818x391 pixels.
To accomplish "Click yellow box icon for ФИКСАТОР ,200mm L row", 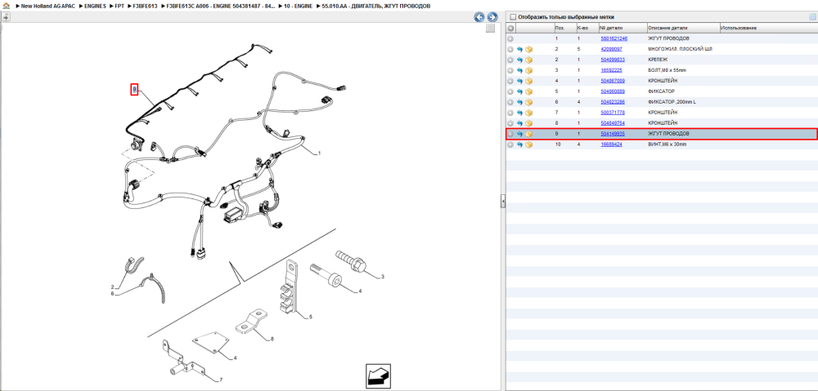I will coord(529,102).
